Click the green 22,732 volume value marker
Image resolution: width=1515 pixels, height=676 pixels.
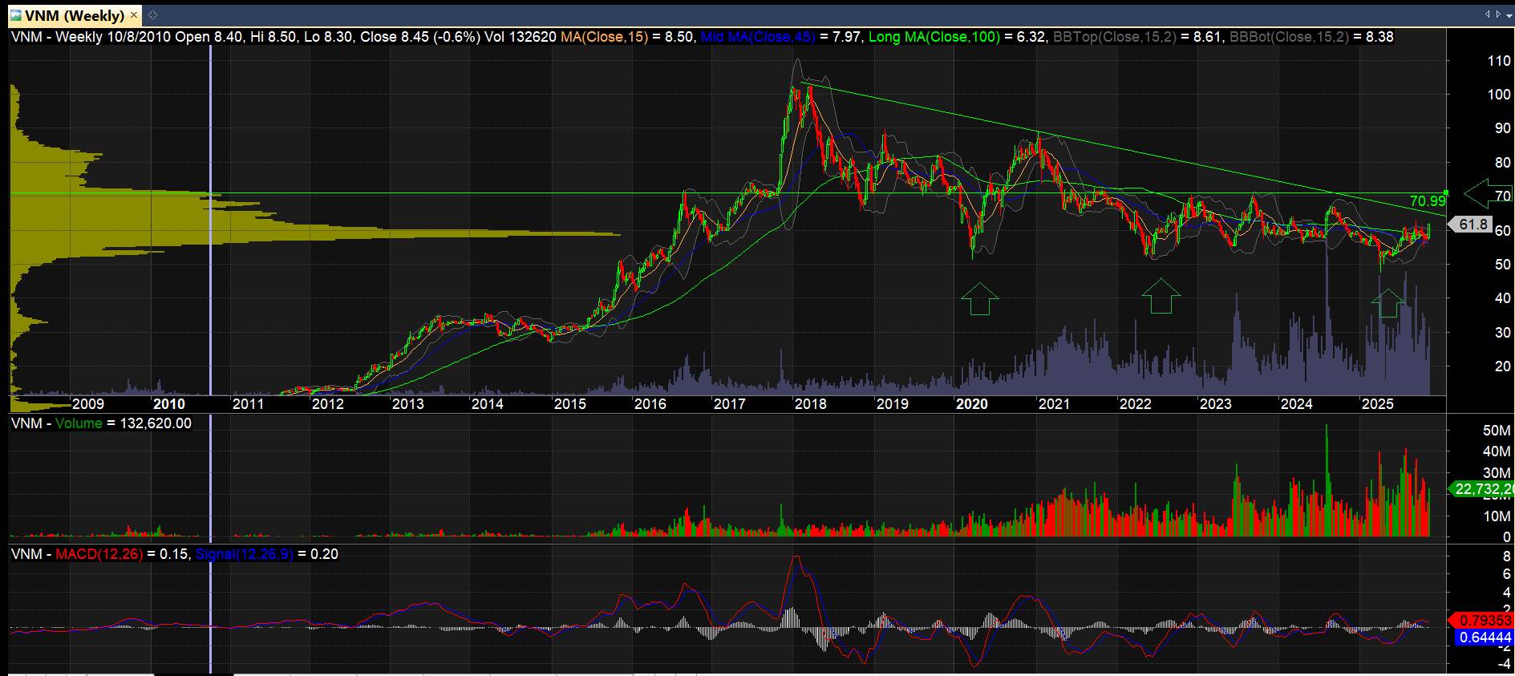click(x=1483, y=488)
